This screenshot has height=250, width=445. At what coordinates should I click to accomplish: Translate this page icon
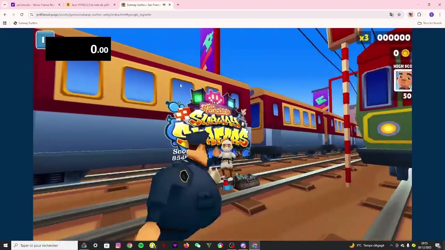(392, 15)
